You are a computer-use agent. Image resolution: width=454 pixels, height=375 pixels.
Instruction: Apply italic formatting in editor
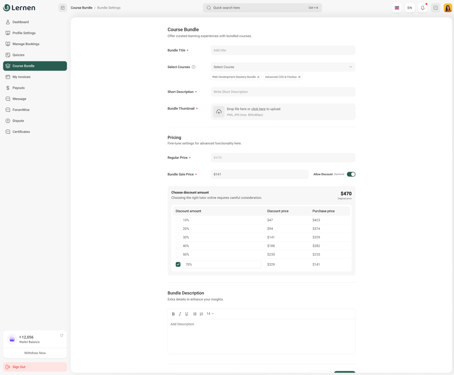(x=180, y=314)
